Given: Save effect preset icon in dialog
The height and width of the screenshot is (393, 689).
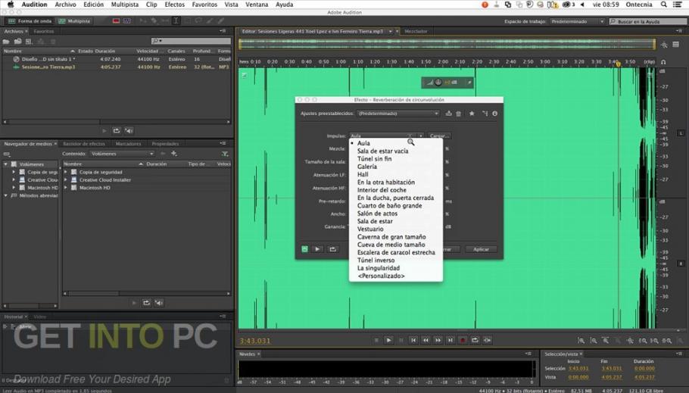Looking at the screenshot, I should tap(448, 114).
